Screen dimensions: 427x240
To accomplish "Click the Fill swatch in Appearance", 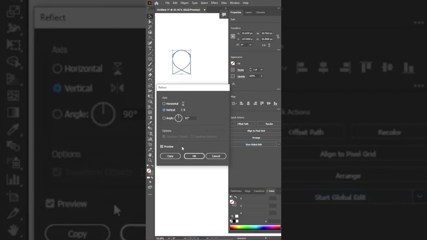I will [233, 63].
